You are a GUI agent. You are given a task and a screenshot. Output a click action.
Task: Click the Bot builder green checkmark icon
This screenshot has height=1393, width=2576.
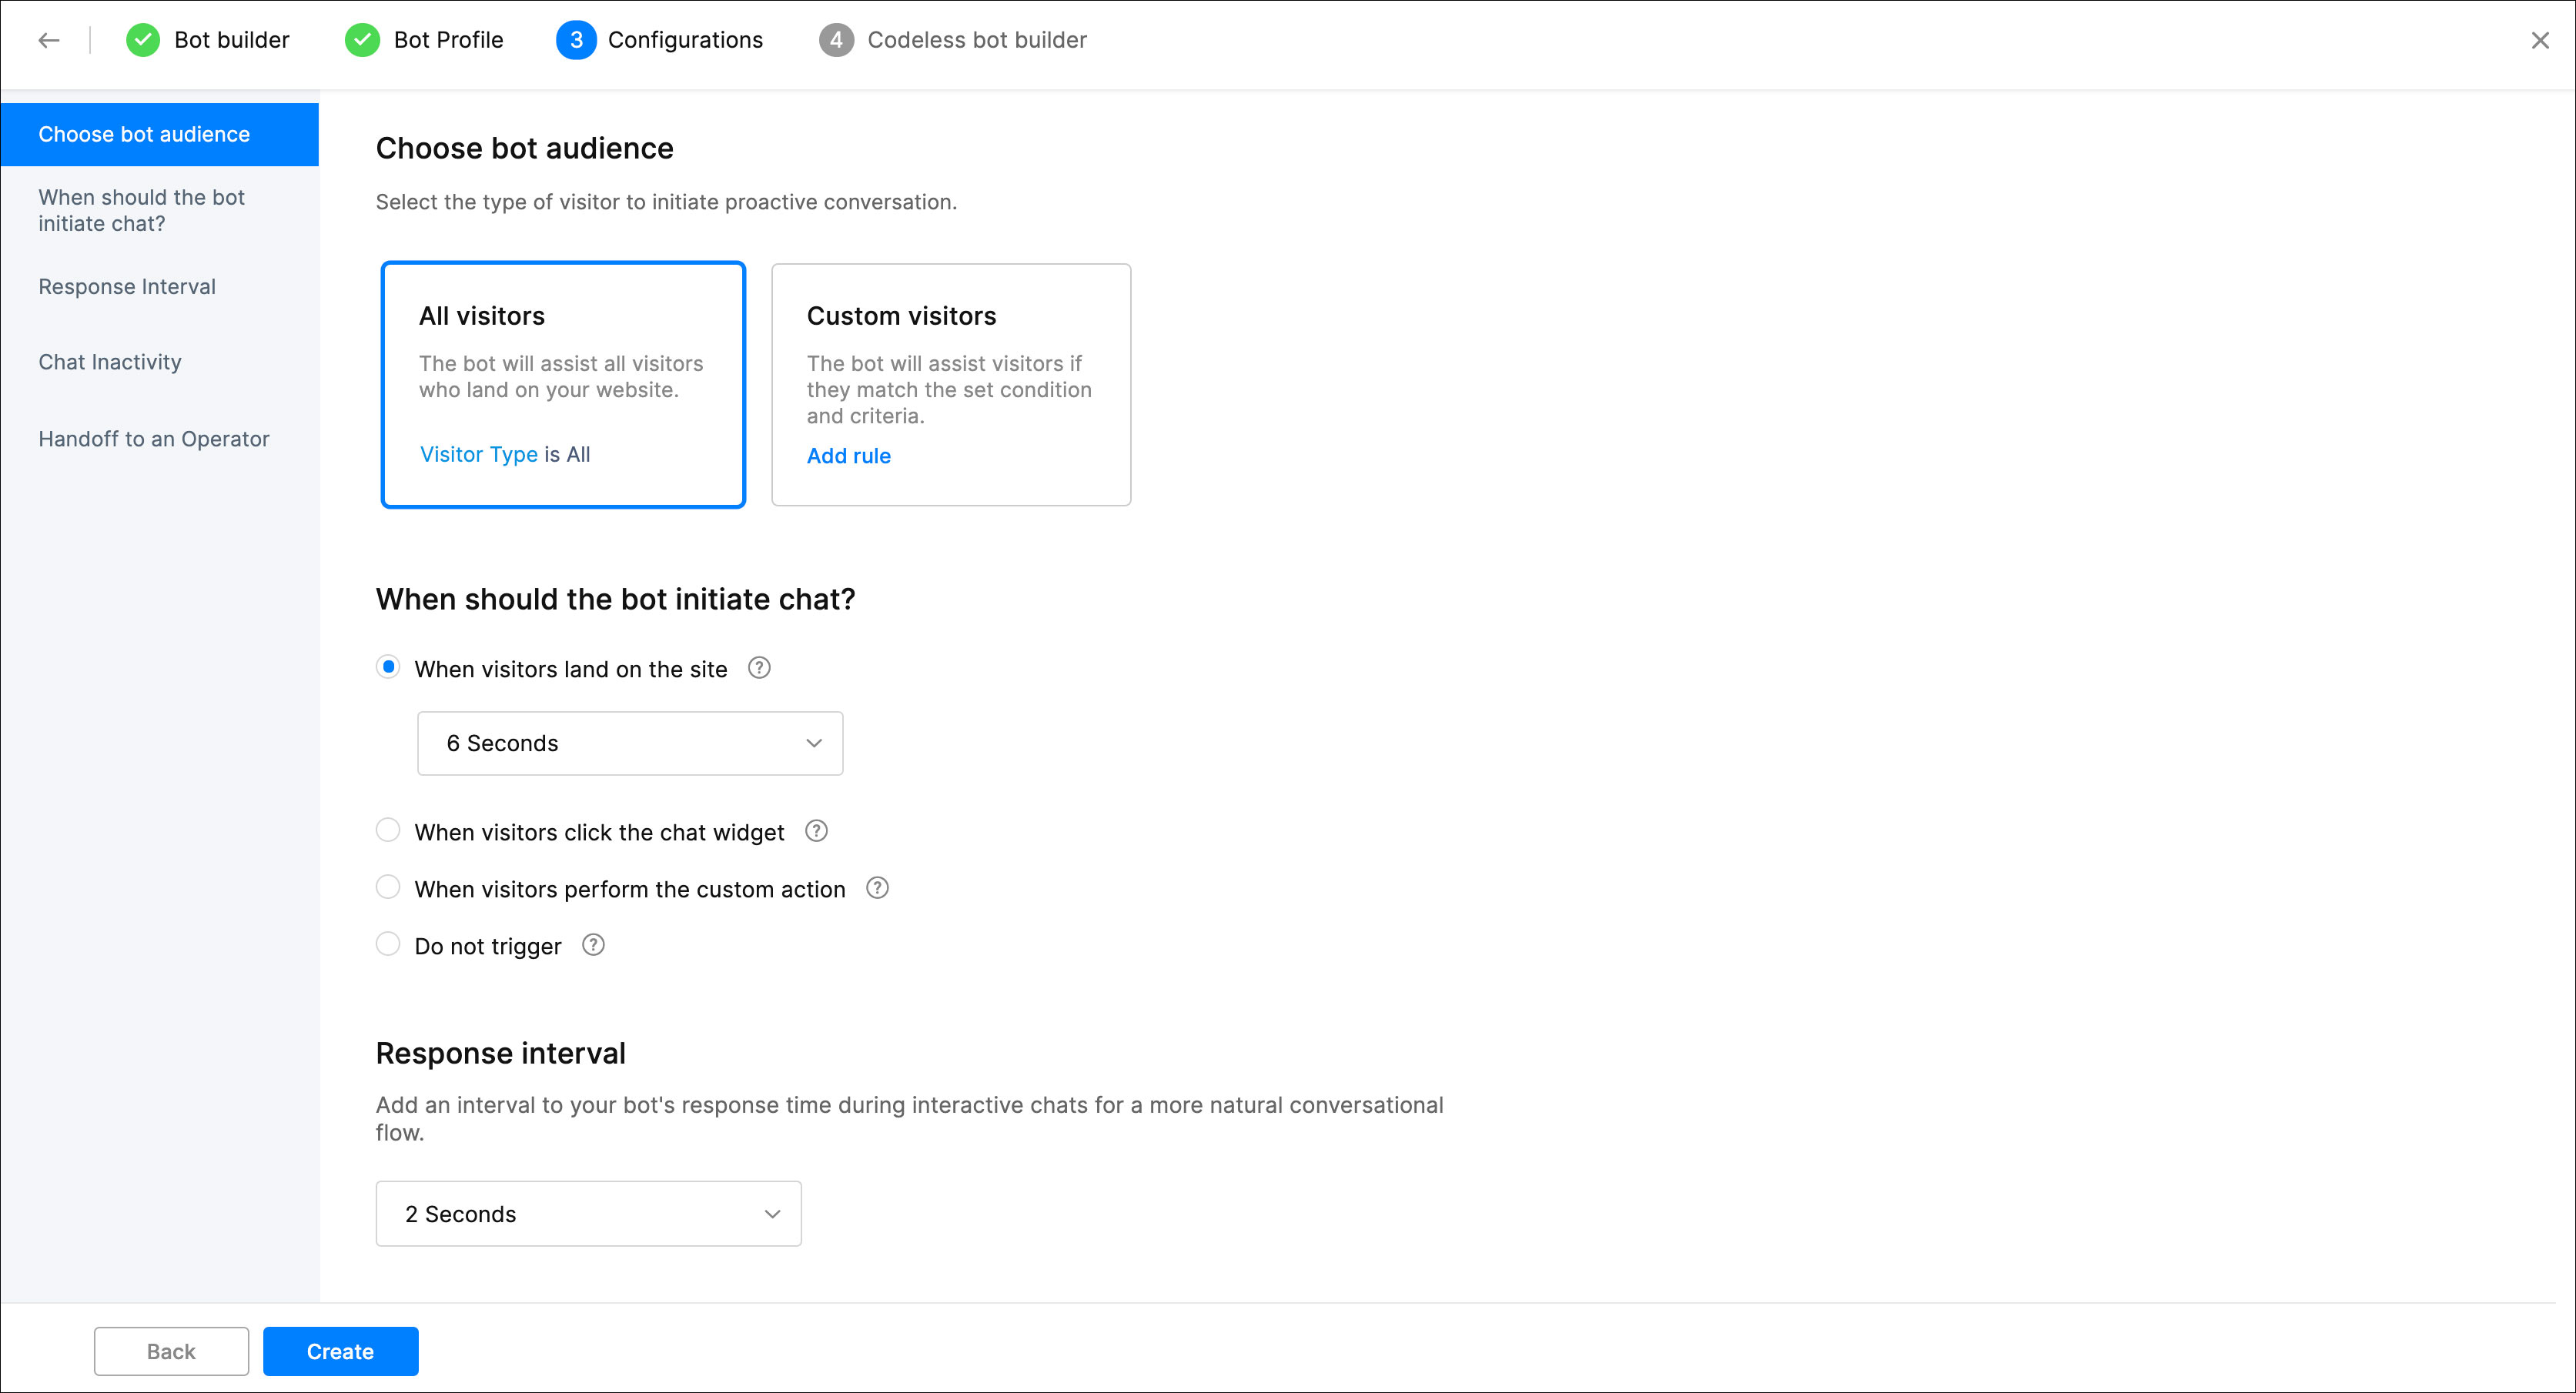143,40
